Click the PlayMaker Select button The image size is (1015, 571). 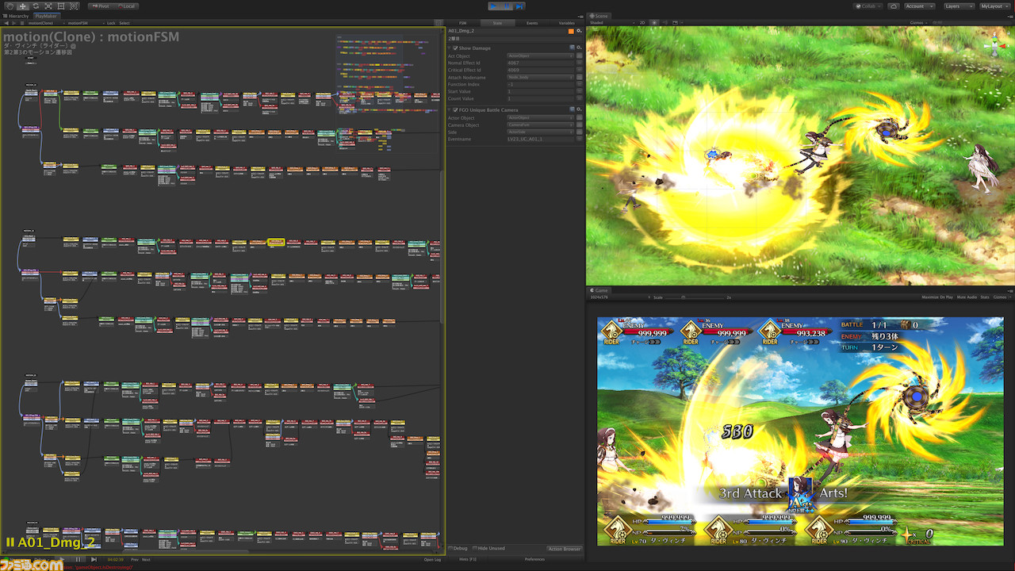pos(124,23)
